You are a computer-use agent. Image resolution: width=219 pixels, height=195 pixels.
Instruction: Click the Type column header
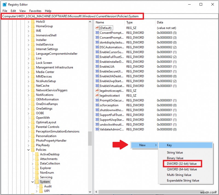(x=129, y=22)
